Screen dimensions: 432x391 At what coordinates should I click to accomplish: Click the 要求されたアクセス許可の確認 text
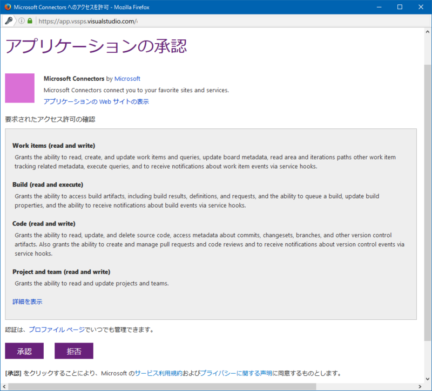point(50,119)
